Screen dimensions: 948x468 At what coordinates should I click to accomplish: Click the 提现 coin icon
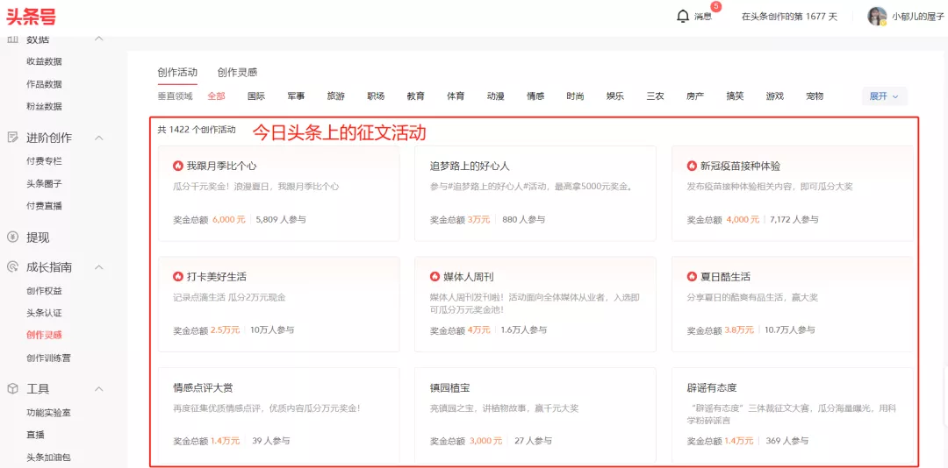[12, 237]
